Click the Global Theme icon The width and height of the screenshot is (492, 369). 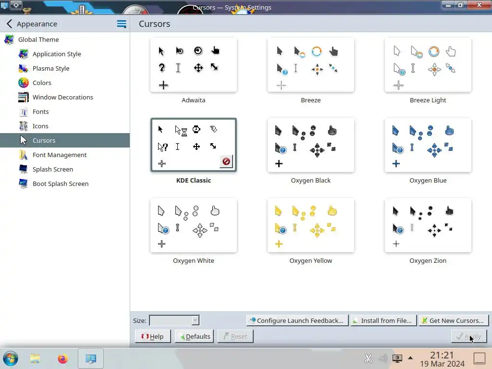coord(9,39)
